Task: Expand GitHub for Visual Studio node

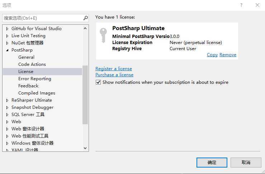Action: (x=7, y=29)
